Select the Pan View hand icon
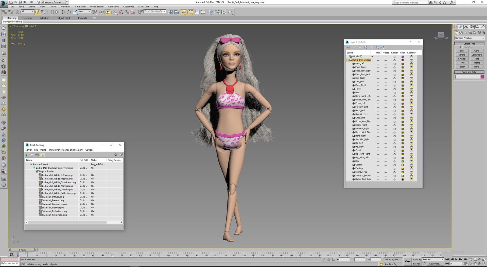 [475, 264]
